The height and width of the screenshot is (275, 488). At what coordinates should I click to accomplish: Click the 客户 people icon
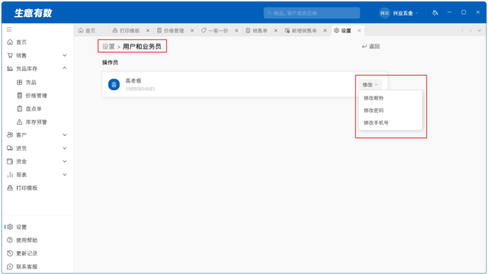click(x=10, y=135)
